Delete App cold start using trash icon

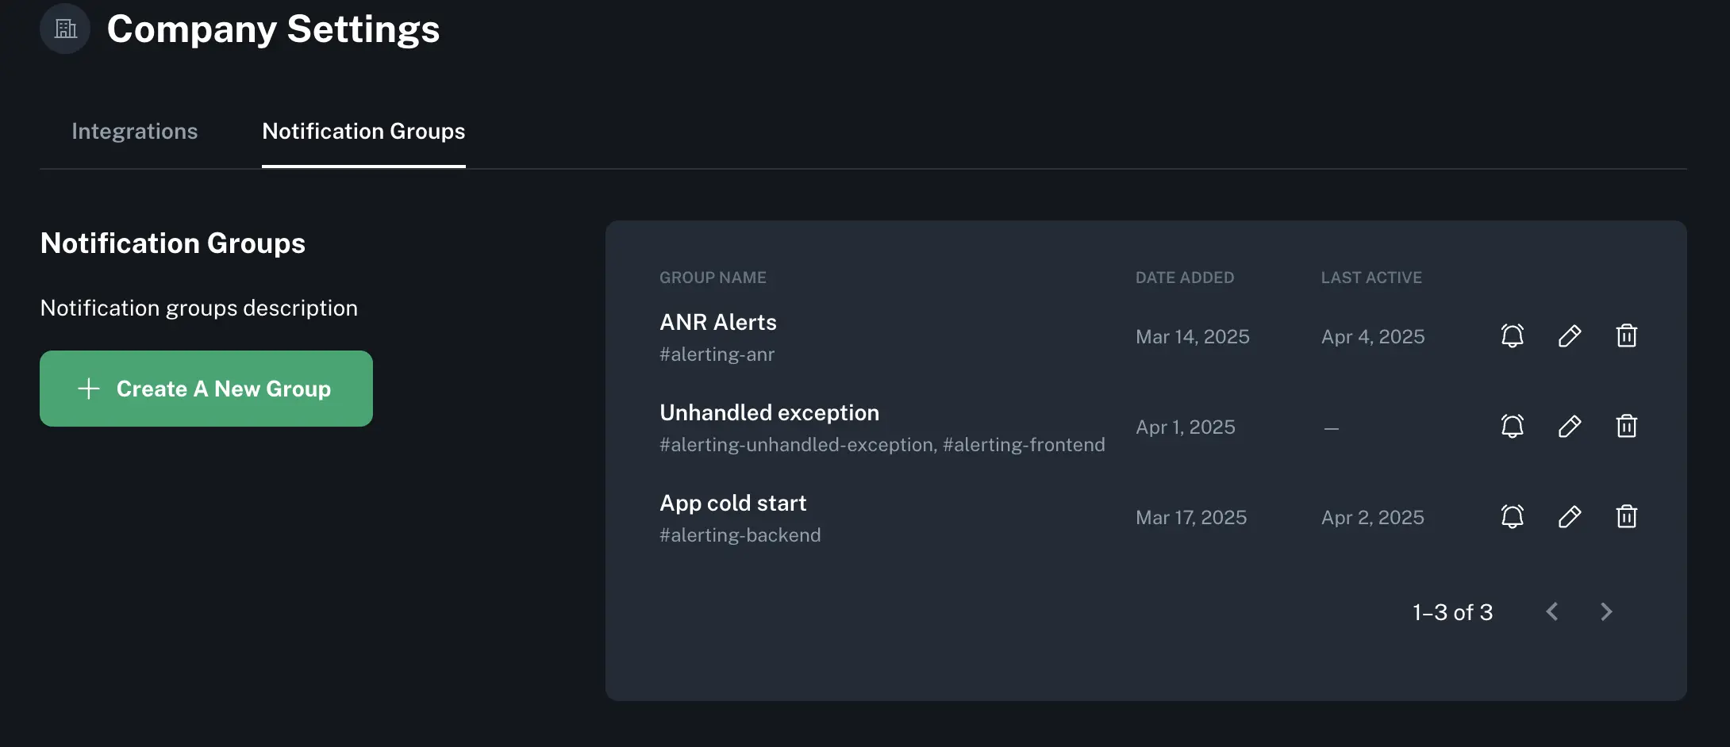pos(1627,517)
